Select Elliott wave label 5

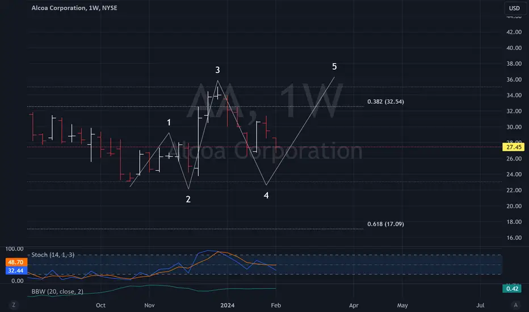coord(334,66)
